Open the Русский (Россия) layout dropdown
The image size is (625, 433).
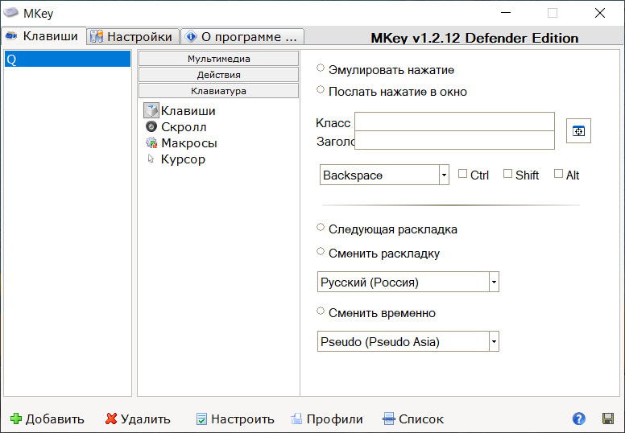(494, 282)
